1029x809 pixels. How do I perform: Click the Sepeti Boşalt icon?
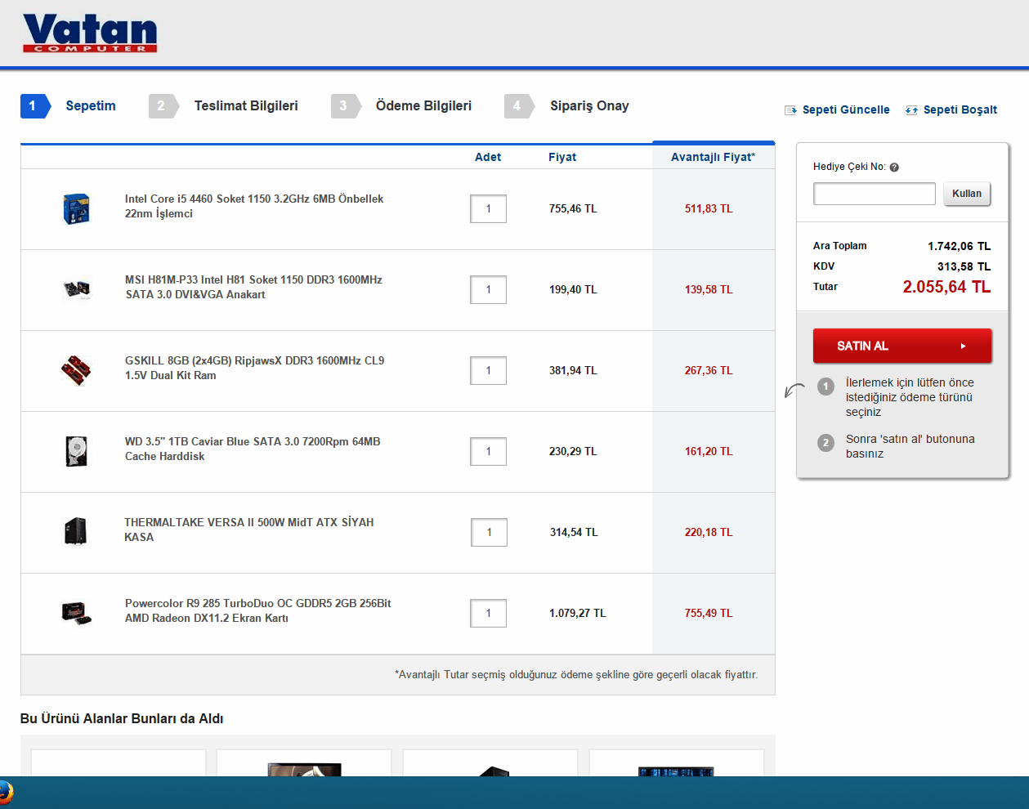911,110
